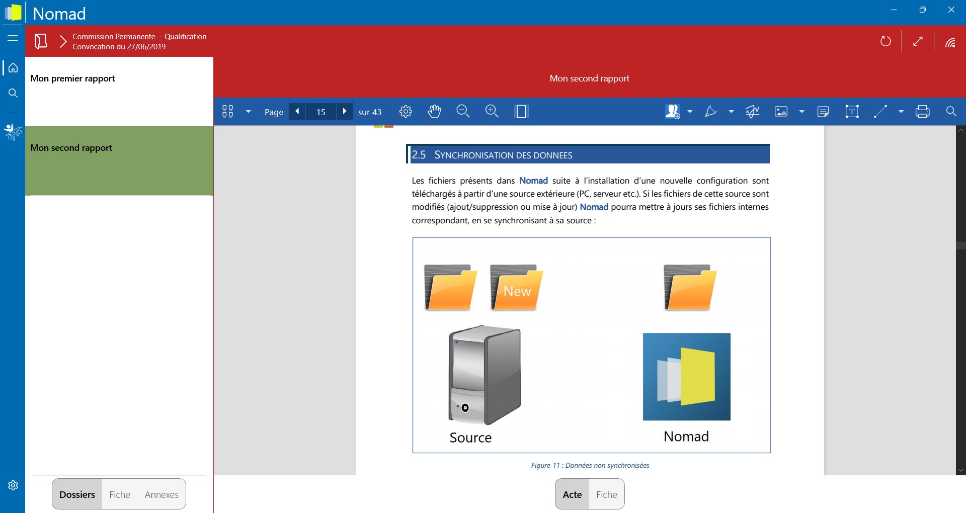Switch to the Annexes tab
The image size is (966, 513).
point(162,494)
